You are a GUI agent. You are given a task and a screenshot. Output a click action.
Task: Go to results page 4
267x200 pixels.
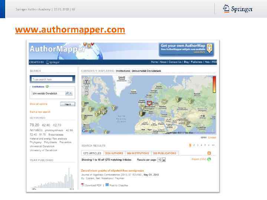tap(201, 145)
